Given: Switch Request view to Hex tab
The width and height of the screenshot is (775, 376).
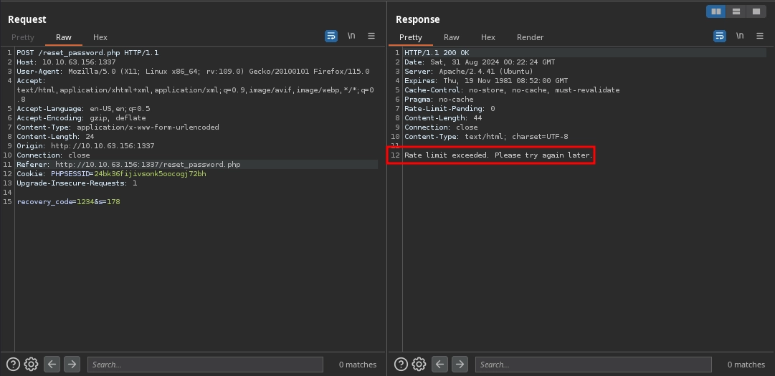Looking at the screenshot, I should tap(100, 37).
